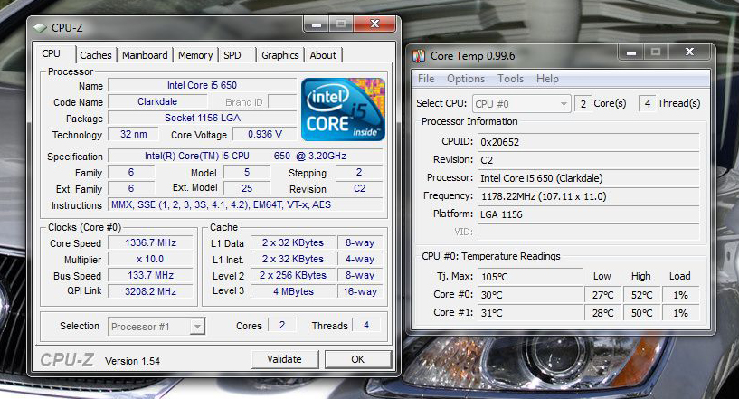Click the Revision value C2 in CPU-Z
Viewport: 739px width, 399px height.
pyautogui.click(x=359, y=188)
